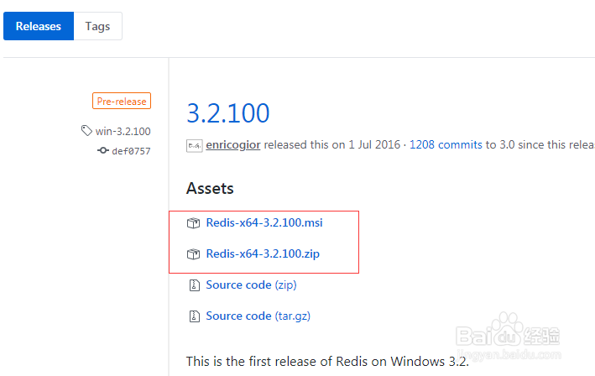Click the text 'released this on 1 Jul 2016'

(332, 144)
